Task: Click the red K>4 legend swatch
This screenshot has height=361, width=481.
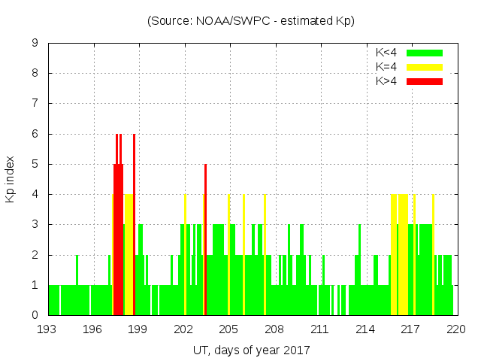Action: click(425, 80)
